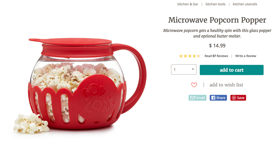This screenshot has width=280, height=145.
Task: Click the envelope icon on Email button
Action: tap(193, 98)
